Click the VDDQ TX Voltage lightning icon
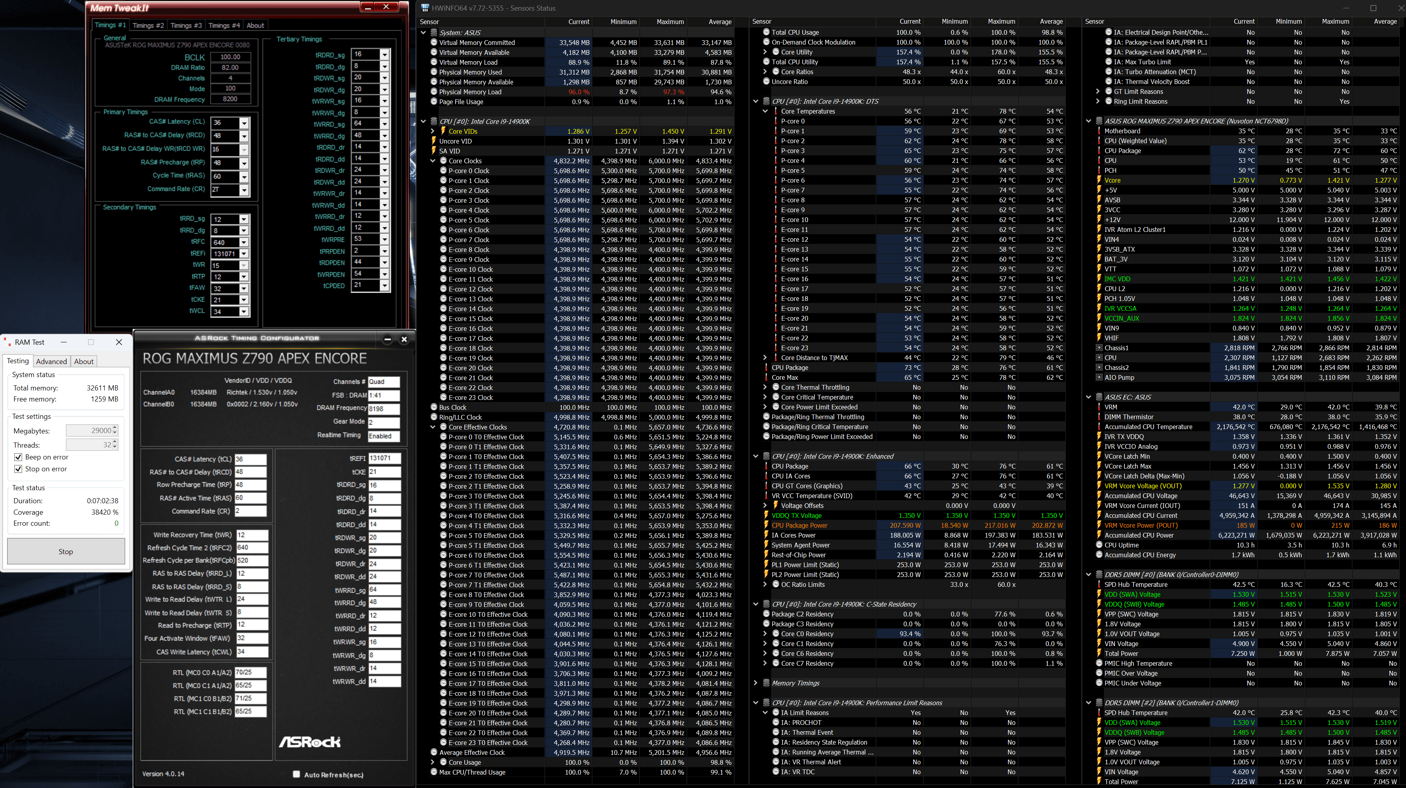Viewport: 1406px width, 788px height. click(x=766, y=515)
